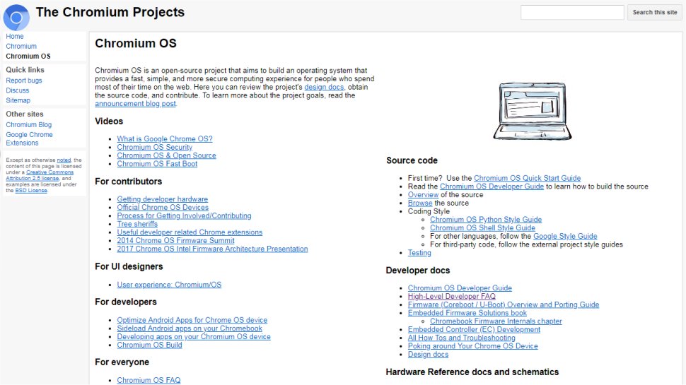The width and height of the screenshot is (686, 385).
Task: Open Useful developer related Chrome extensions
Action: [190, 232]
